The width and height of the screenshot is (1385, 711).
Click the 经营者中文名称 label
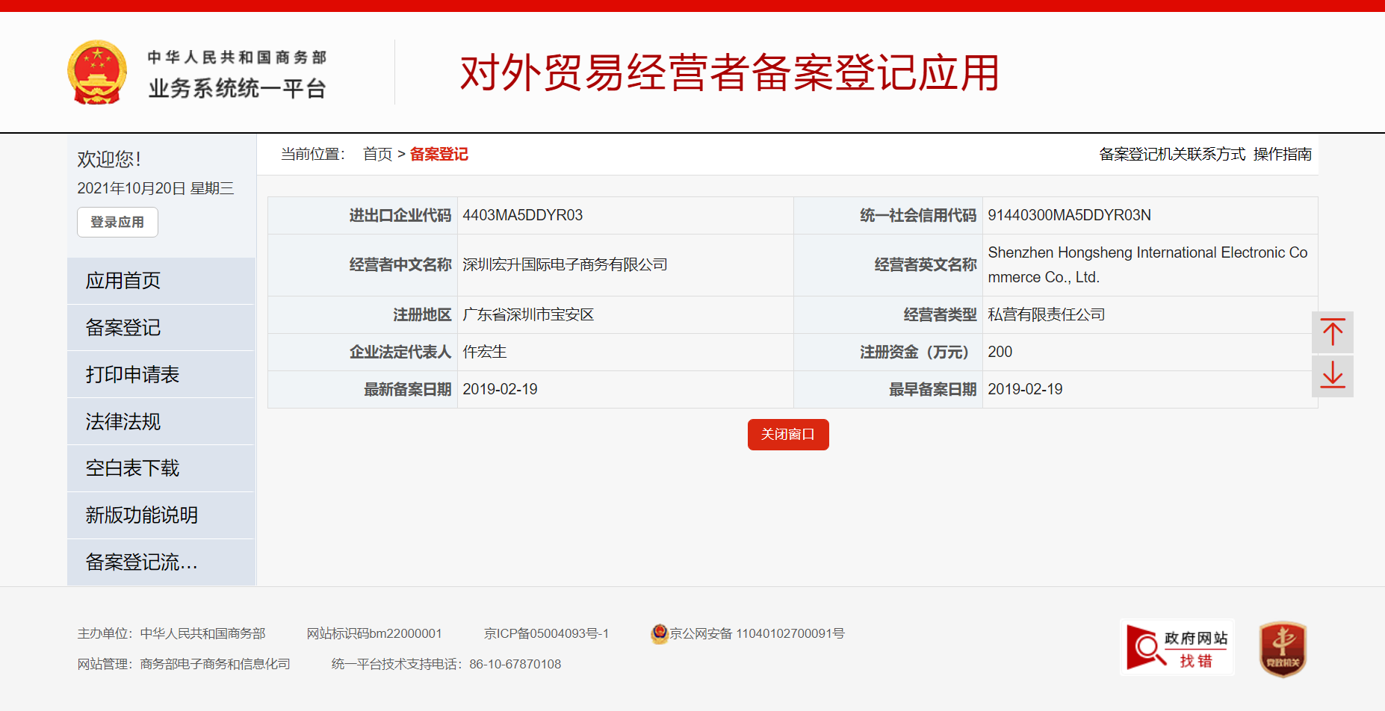pos(400,264)
